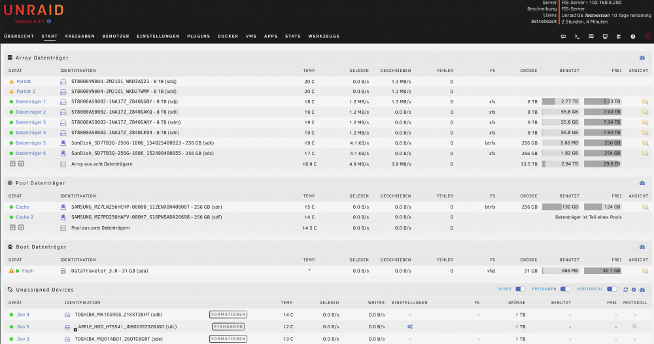Image resolution: width=654 pixels, height=344 pixels.
Task: Click the red alert icon in header
Action: tap(647, 36)
